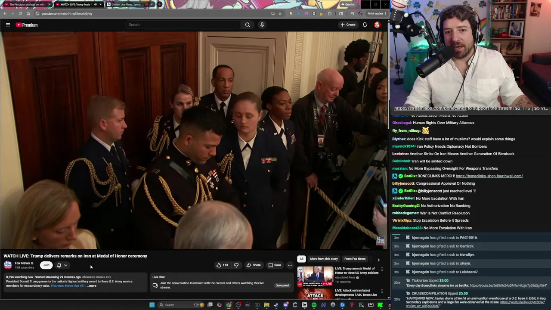
Task: Click the browser back arrow
Action: click(x=5, y=13)
